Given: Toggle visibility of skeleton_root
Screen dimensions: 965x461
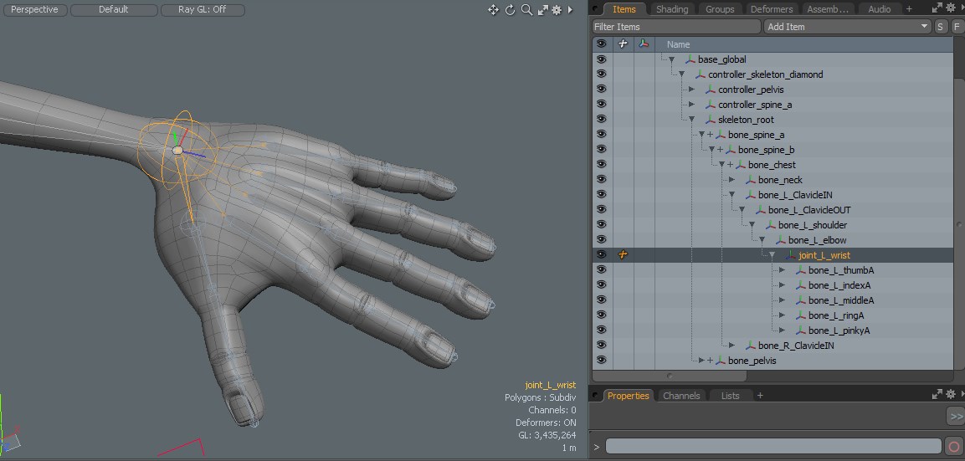Looking at the screenshot, I should (x=601, y=120).
